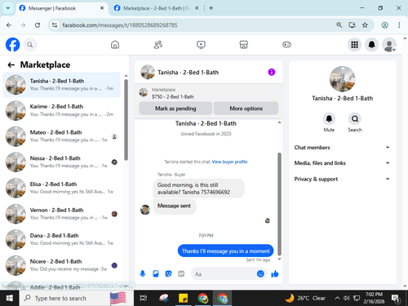This screenshot has width=408, height=306.
Task: Open emoji picker in message box
Action: tap(260, 273)
